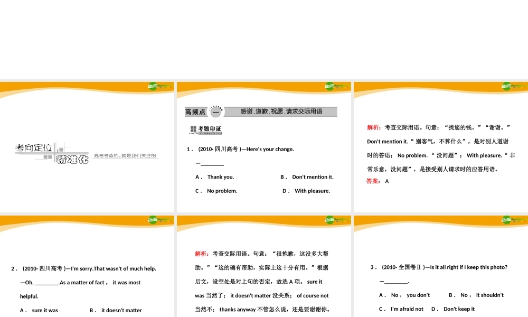Click the subtitle 高考考查的,就是我们关注的

click(x=125, y=156)
